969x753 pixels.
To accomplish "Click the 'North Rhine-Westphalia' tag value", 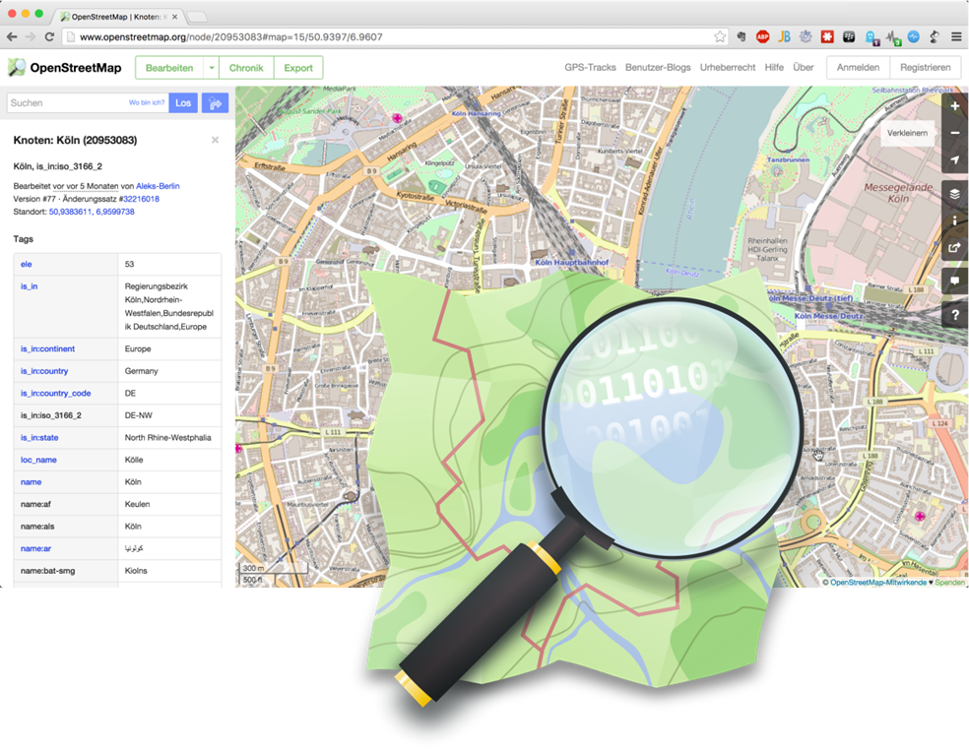I will (x=168, y=438).
